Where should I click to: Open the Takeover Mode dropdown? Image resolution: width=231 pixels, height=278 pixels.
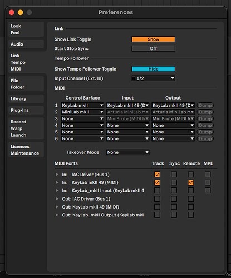pos(128,152)
